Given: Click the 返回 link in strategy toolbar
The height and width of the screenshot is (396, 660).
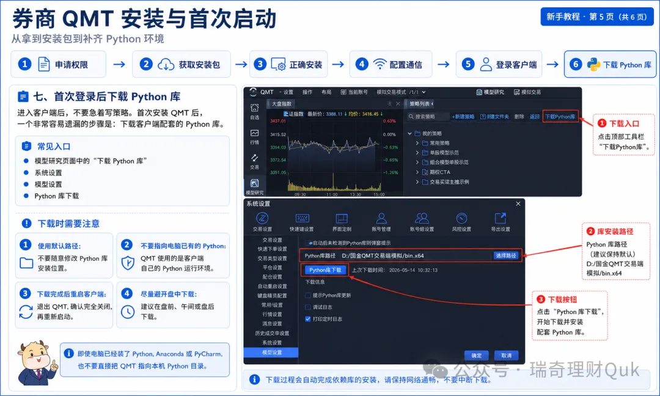Looking at the screenshot, I should coord(535,117).
